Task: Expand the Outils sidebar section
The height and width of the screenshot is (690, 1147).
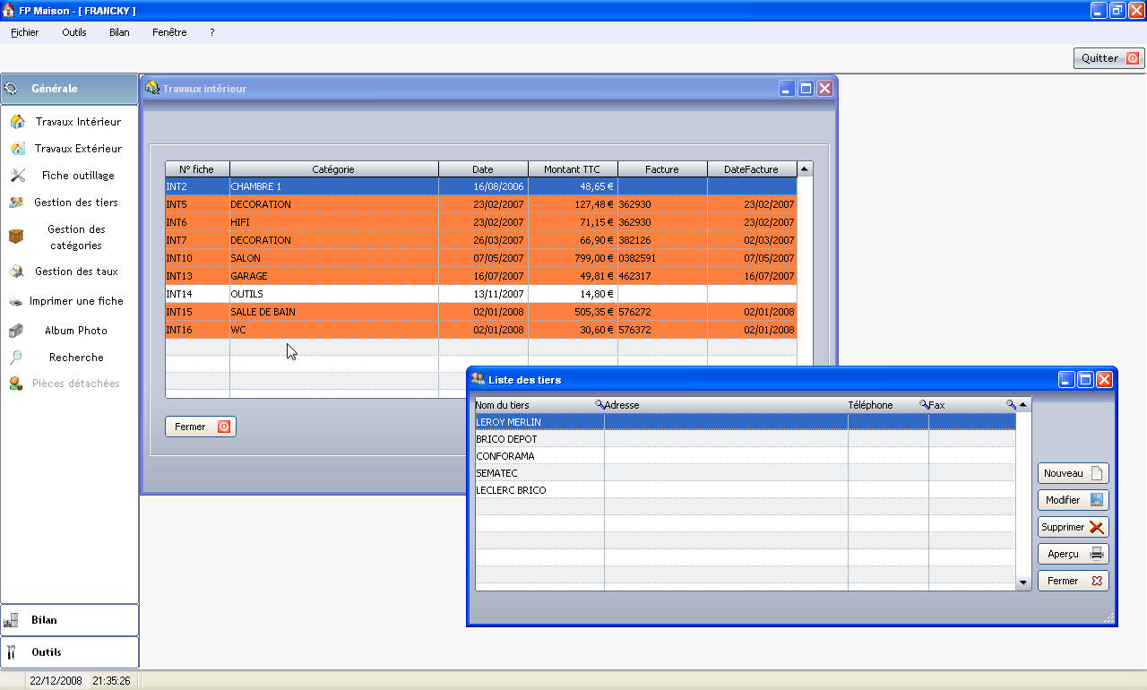Action: [70, 652]
